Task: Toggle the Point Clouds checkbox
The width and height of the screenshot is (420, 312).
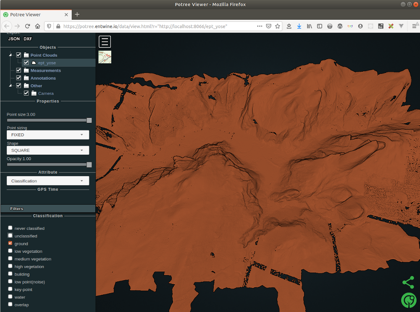Action: click(x=18, y=55)
